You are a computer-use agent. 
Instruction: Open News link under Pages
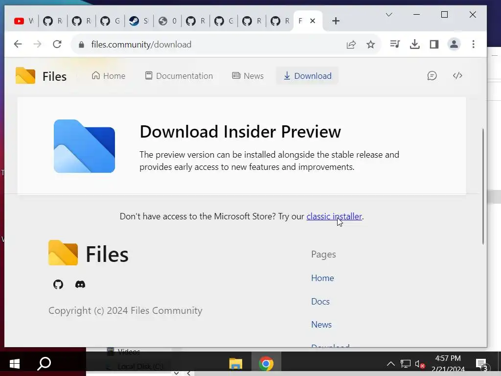pos(321,325)
